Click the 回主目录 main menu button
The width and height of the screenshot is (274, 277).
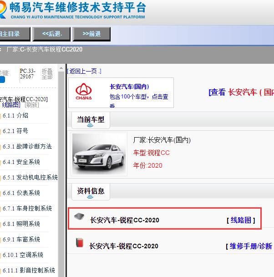click(x=15, y=34)
